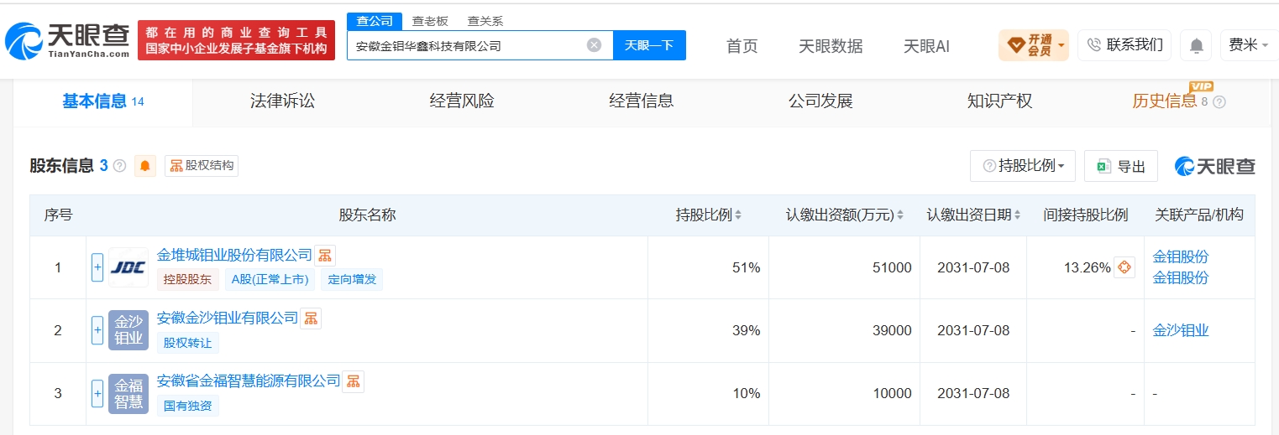1279x435 pixels.
Task: Switch to the 知识产权 tab
Action: [999, 101]
